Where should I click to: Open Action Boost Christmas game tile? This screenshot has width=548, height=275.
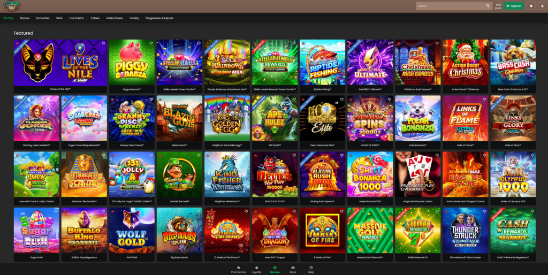click(x=466, y=66)
